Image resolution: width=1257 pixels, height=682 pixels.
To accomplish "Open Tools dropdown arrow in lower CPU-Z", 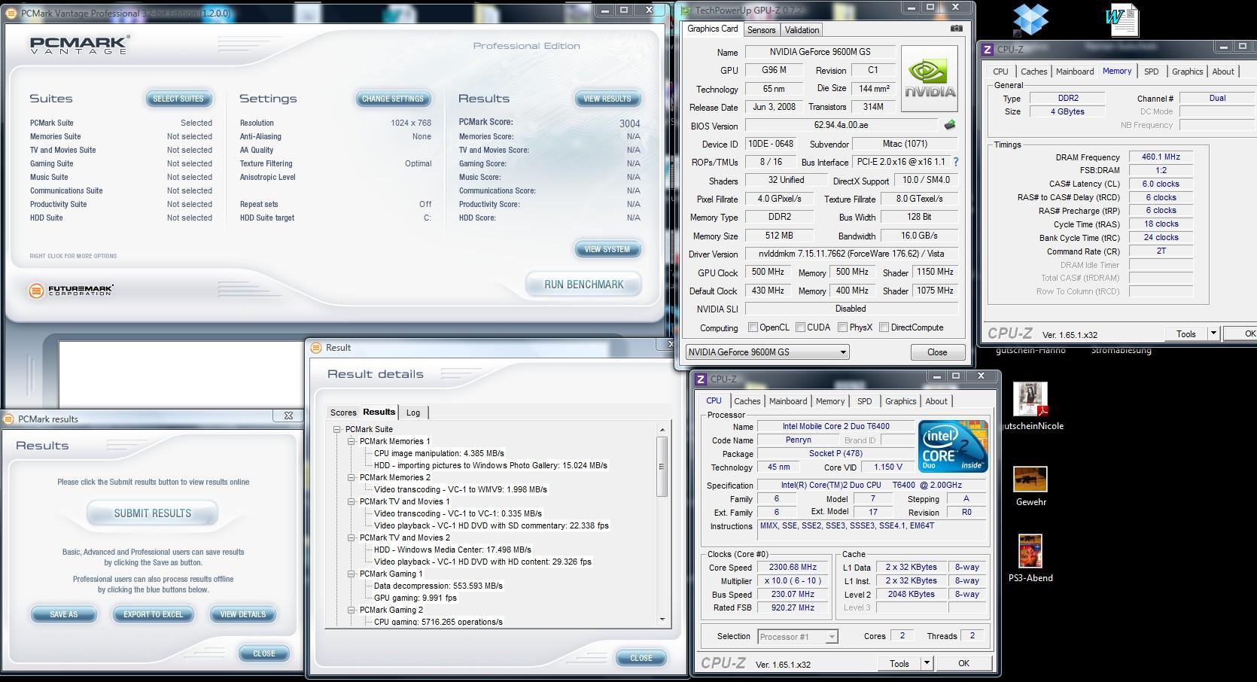I will (927, 663).
